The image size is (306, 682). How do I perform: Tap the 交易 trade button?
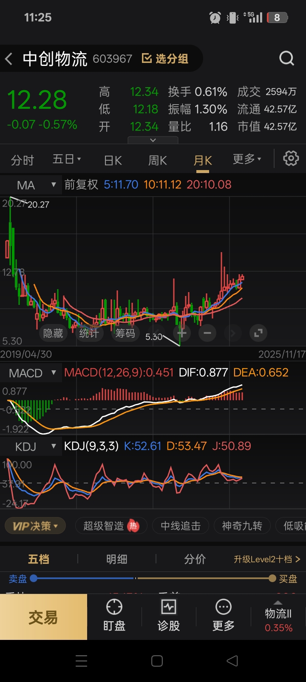[43, 617]
